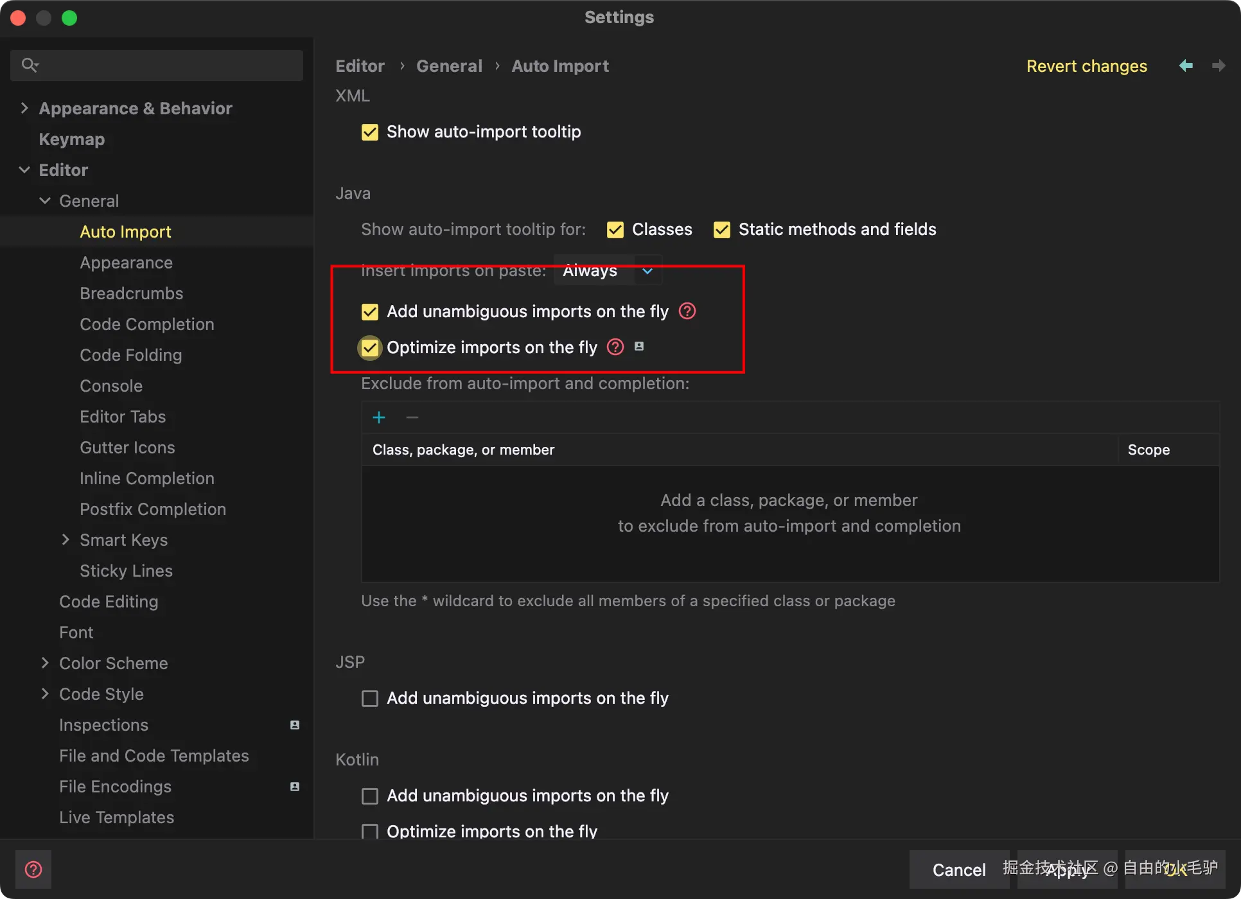Uncheck Show auto-import tooltip under XML
Viewport: 1241px width, 899px height.
click(370, 132)
